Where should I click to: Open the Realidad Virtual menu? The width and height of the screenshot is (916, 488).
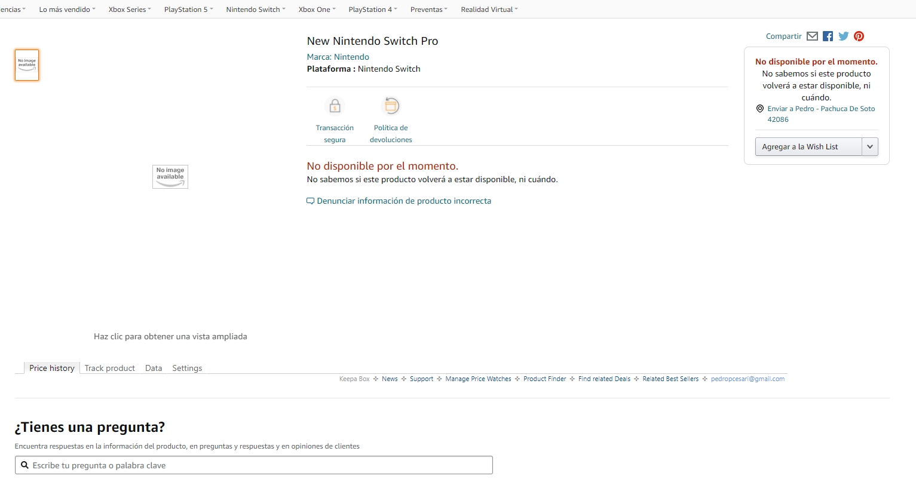point(489,10)
